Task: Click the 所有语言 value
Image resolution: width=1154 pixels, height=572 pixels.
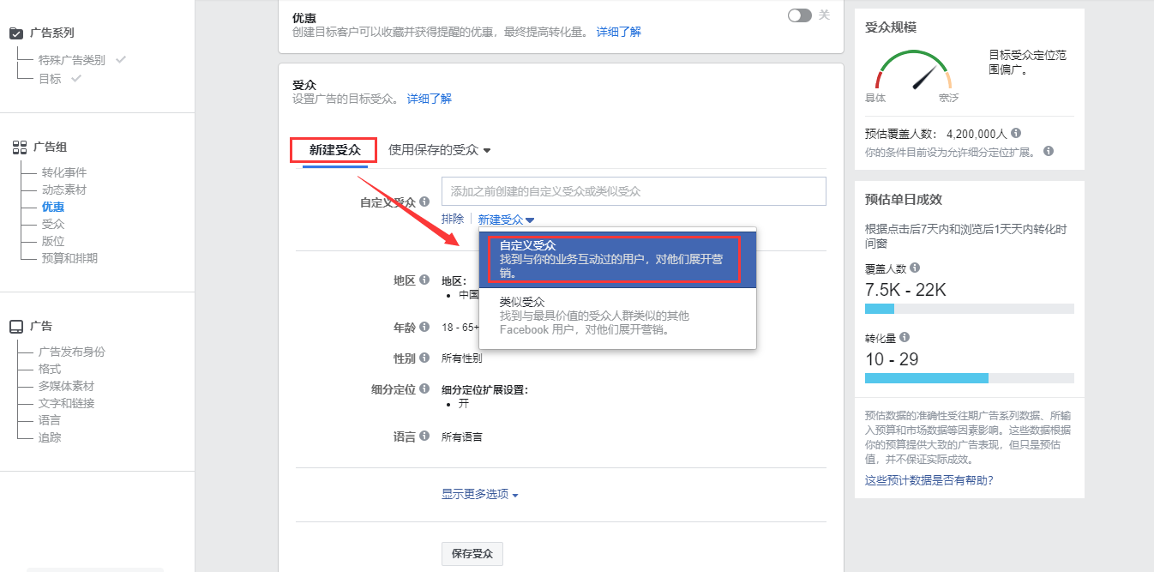Action: tap(462, 437)
